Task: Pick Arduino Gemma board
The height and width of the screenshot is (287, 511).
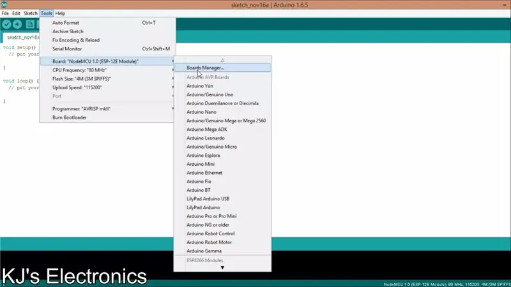Action: click(x=222, y=251)
